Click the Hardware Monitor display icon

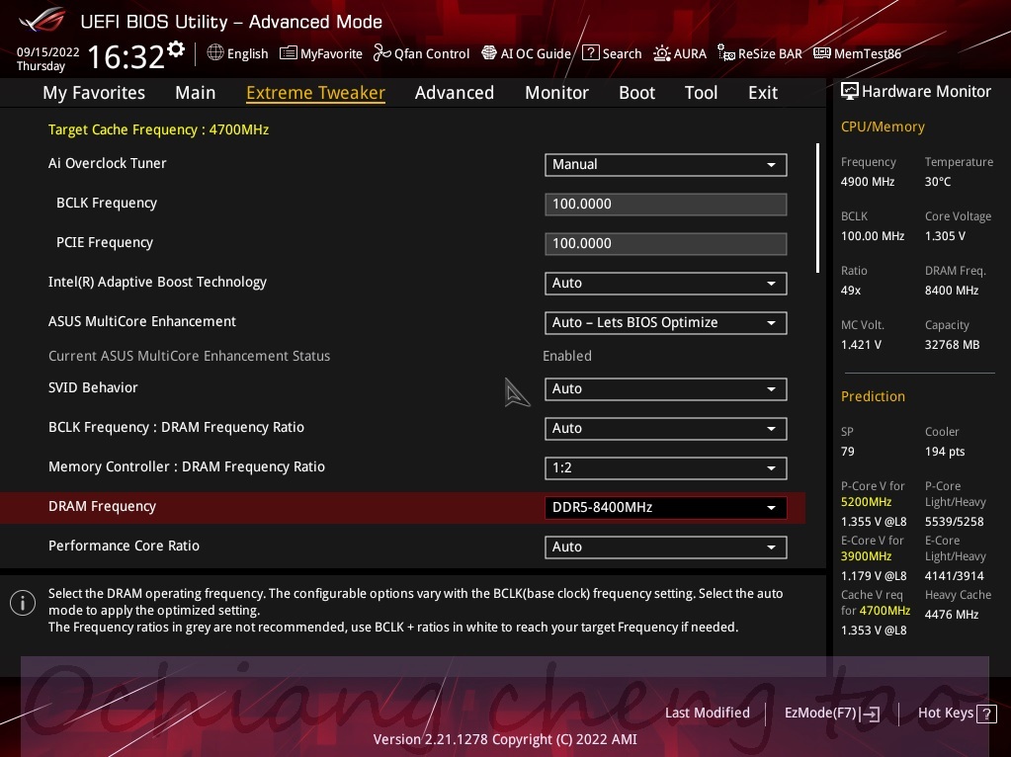pos(850,92)
